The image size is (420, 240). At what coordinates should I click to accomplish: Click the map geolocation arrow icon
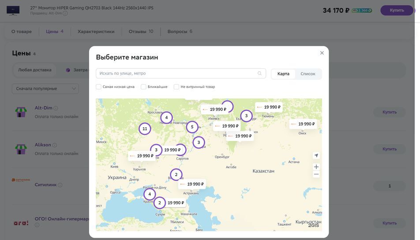coord(316,155)
